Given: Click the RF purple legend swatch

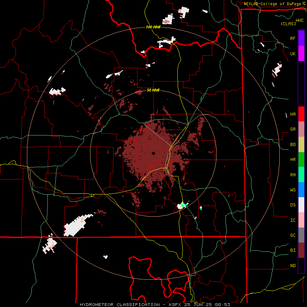Looking at the screenshot, I should (x=301, y=38).
